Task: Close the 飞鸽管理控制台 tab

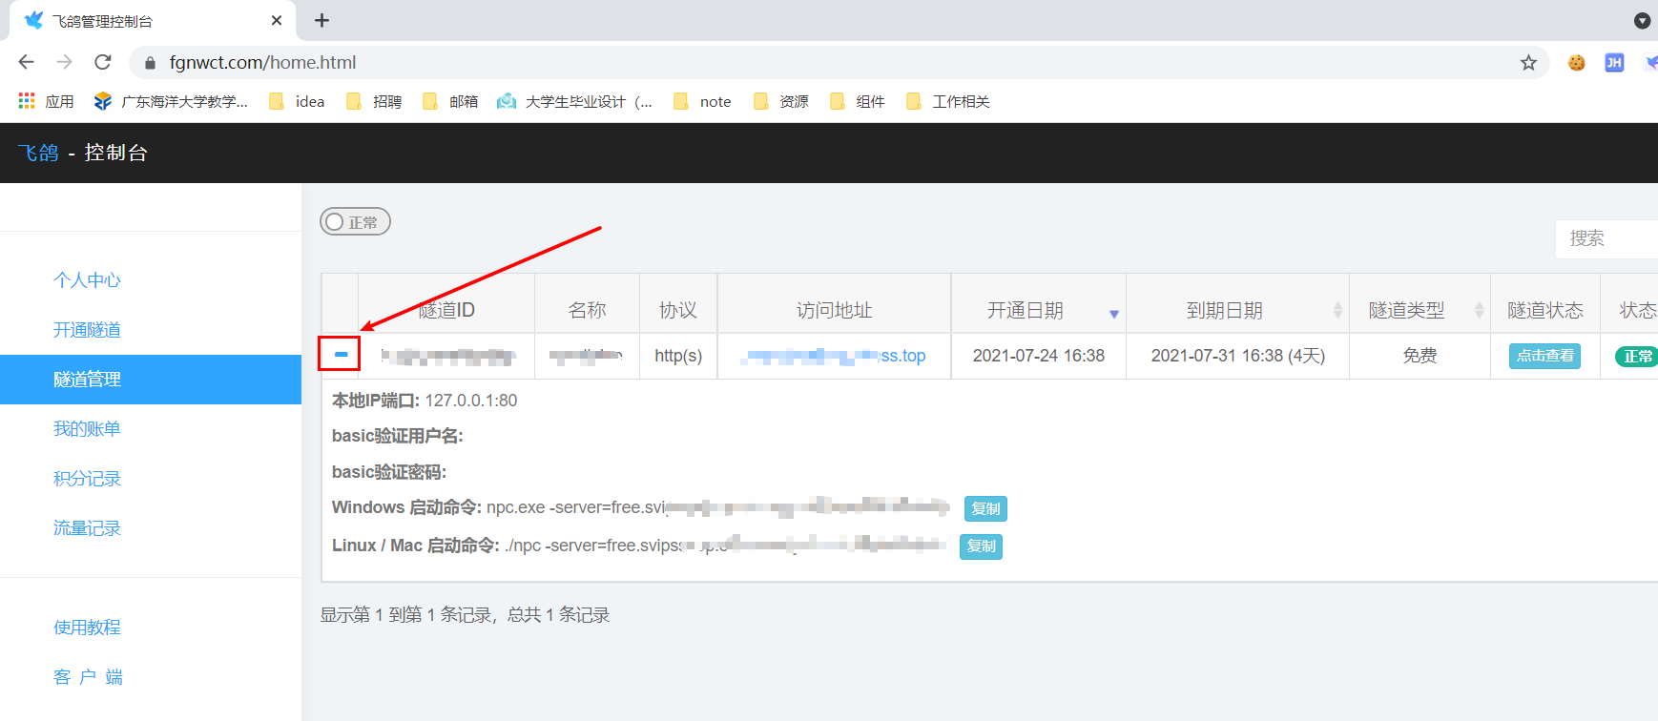Action: (x=277, y=20)
